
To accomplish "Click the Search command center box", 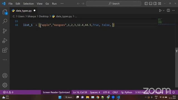I will [x=114, y=4].
